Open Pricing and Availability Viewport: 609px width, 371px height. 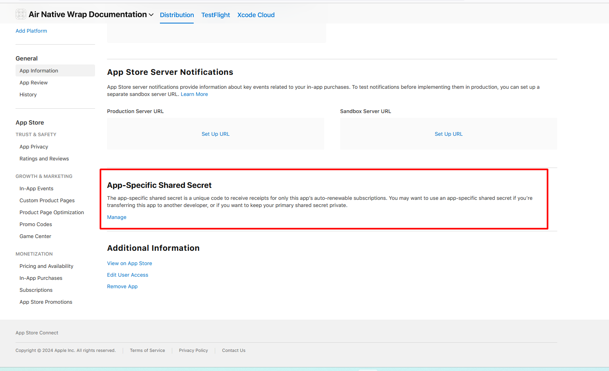(x=46, y=266)
